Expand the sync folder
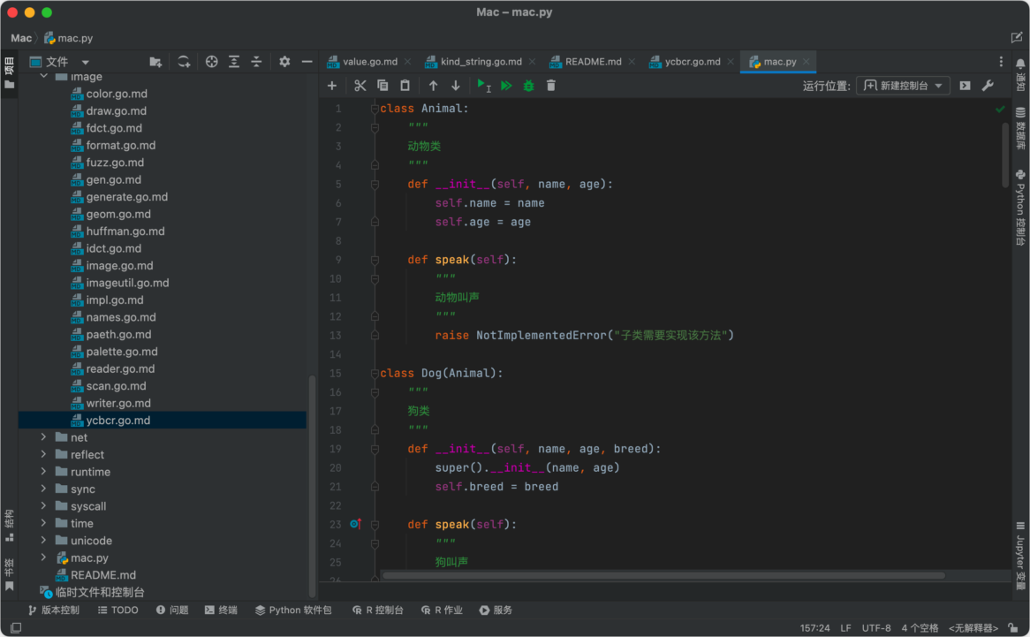This screenshot has width=1030, height=637. click(43, 489)
